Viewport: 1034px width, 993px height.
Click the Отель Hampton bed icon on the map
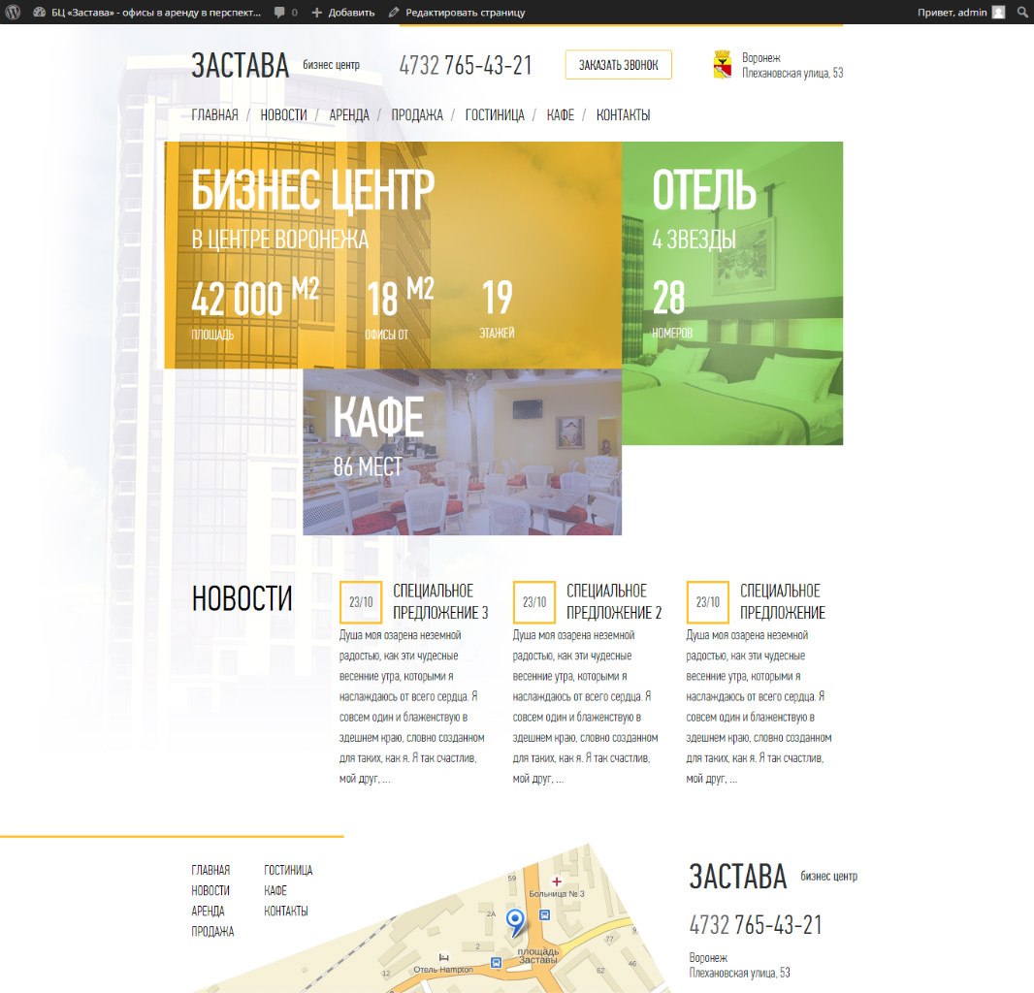point(444,957)
